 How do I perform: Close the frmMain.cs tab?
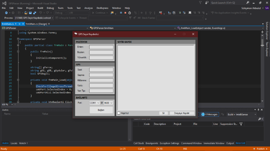23,24
